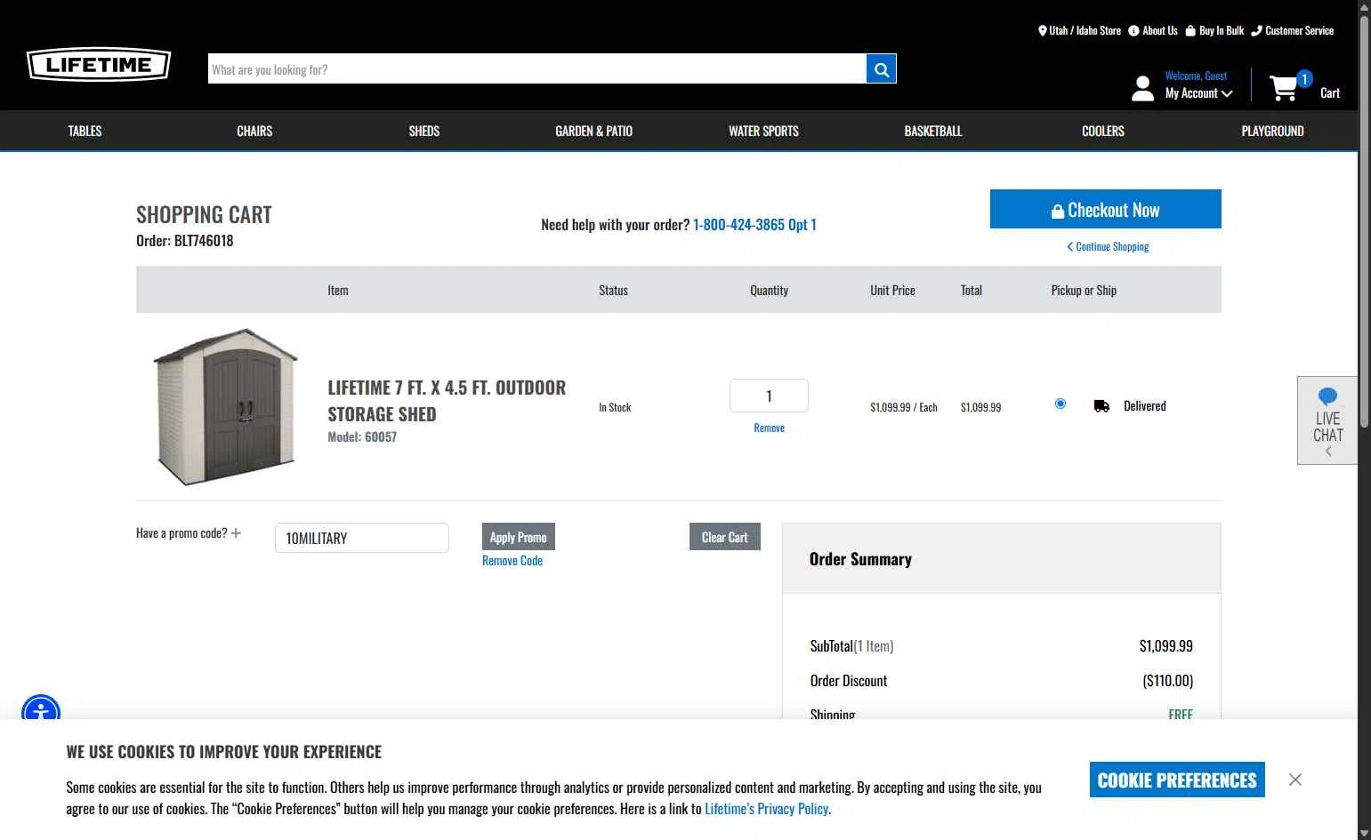This screenshot has height=840, width=1371.
Task: Click the quantity input box
Action: 769,396
